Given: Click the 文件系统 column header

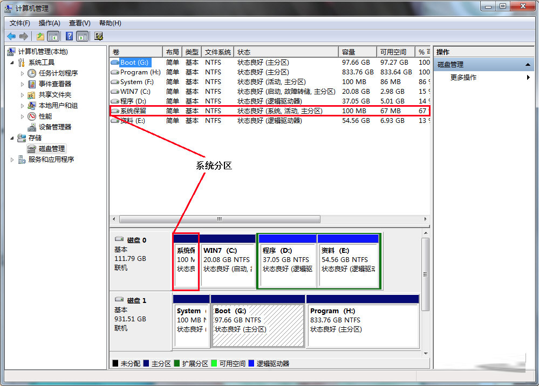Looking at the screenshot, I should [x=217, y=52].
